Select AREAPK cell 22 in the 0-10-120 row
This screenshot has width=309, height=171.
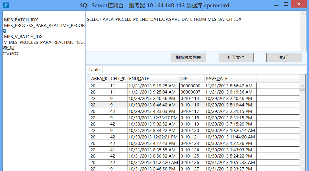pos(99,131)
